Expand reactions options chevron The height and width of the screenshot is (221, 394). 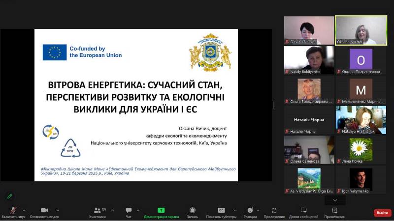tap(258, 210)
